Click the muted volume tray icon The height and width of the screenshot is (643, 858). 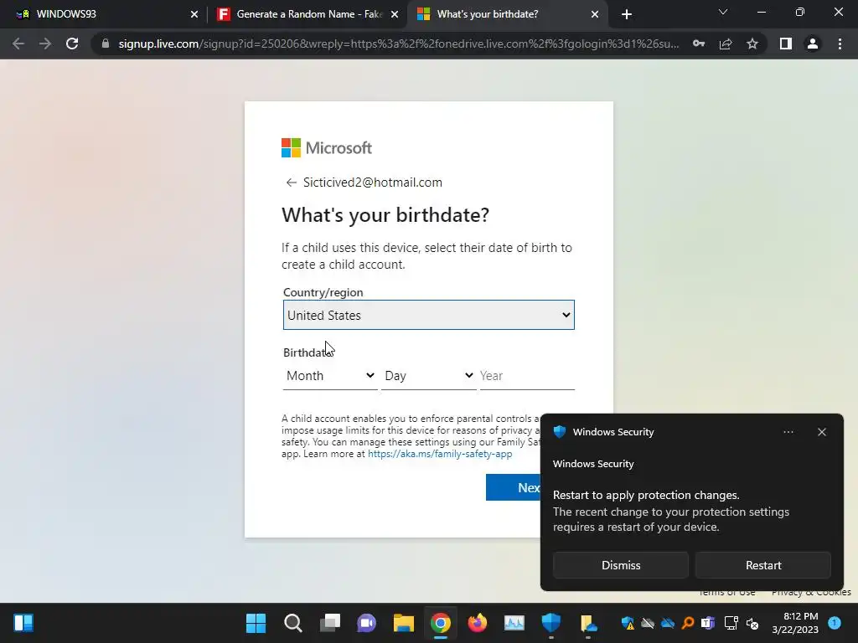(752, 623)
